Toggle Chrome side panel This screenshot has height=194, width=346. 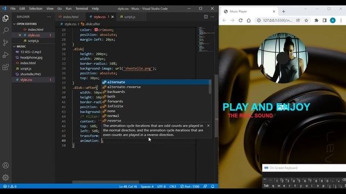(324, 20)
